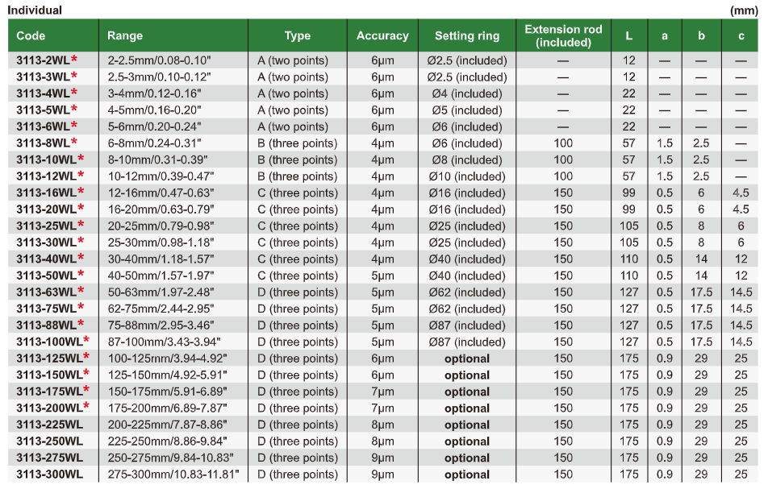768x489 pixels.
Task: Select range cell 100-125mm/3.94-4.92"
Action: 167,358
